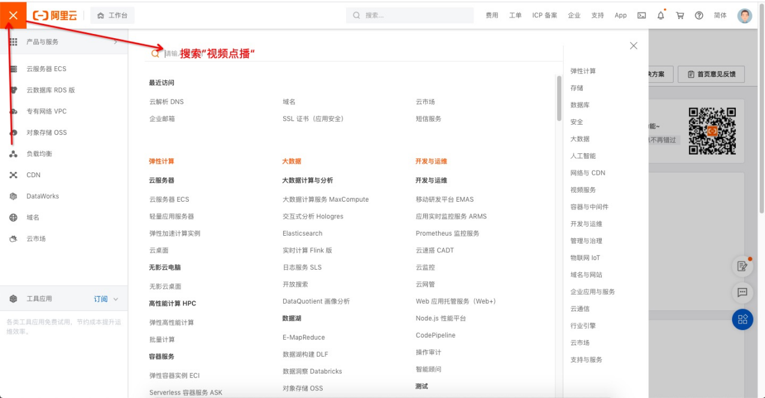Jump to 物联网 IoT category
This screenshot has height=398, width=765.
tap(585, 258)
